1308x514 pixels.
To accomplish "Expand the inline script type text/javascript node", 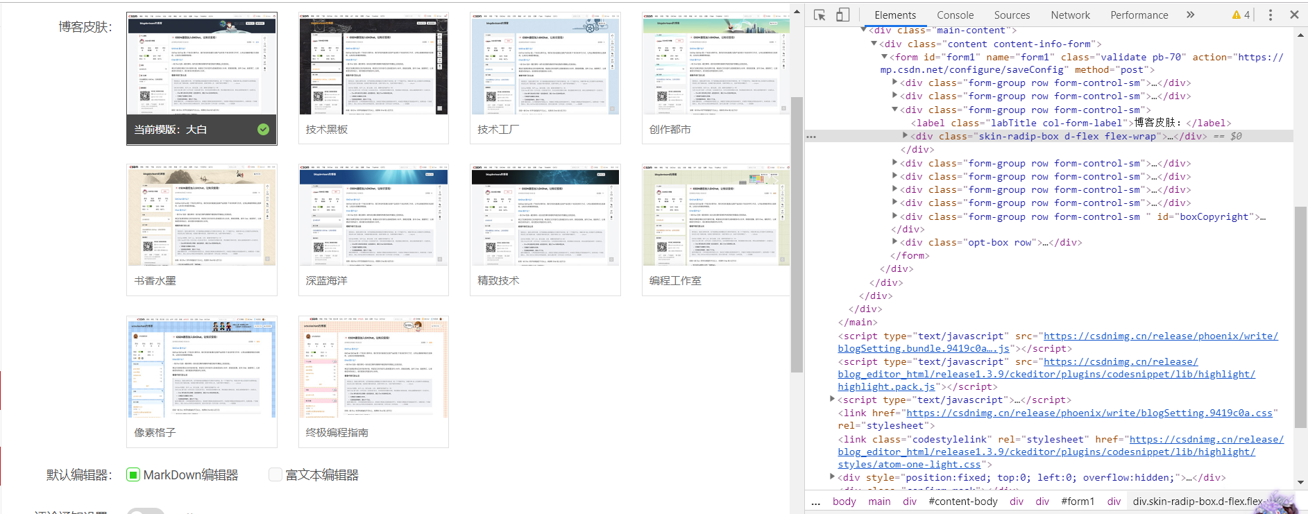I will tap(833, 400).
